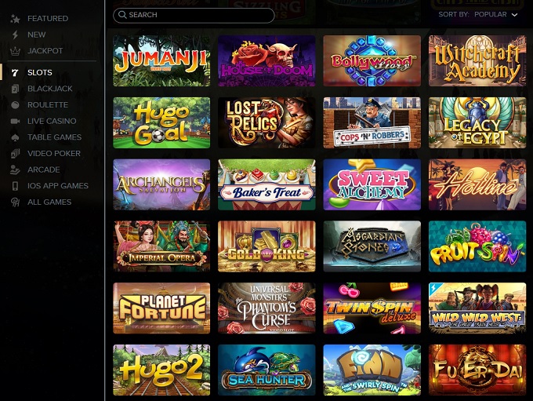Select the Fruit Spin game thumbnail

(477, 246)
